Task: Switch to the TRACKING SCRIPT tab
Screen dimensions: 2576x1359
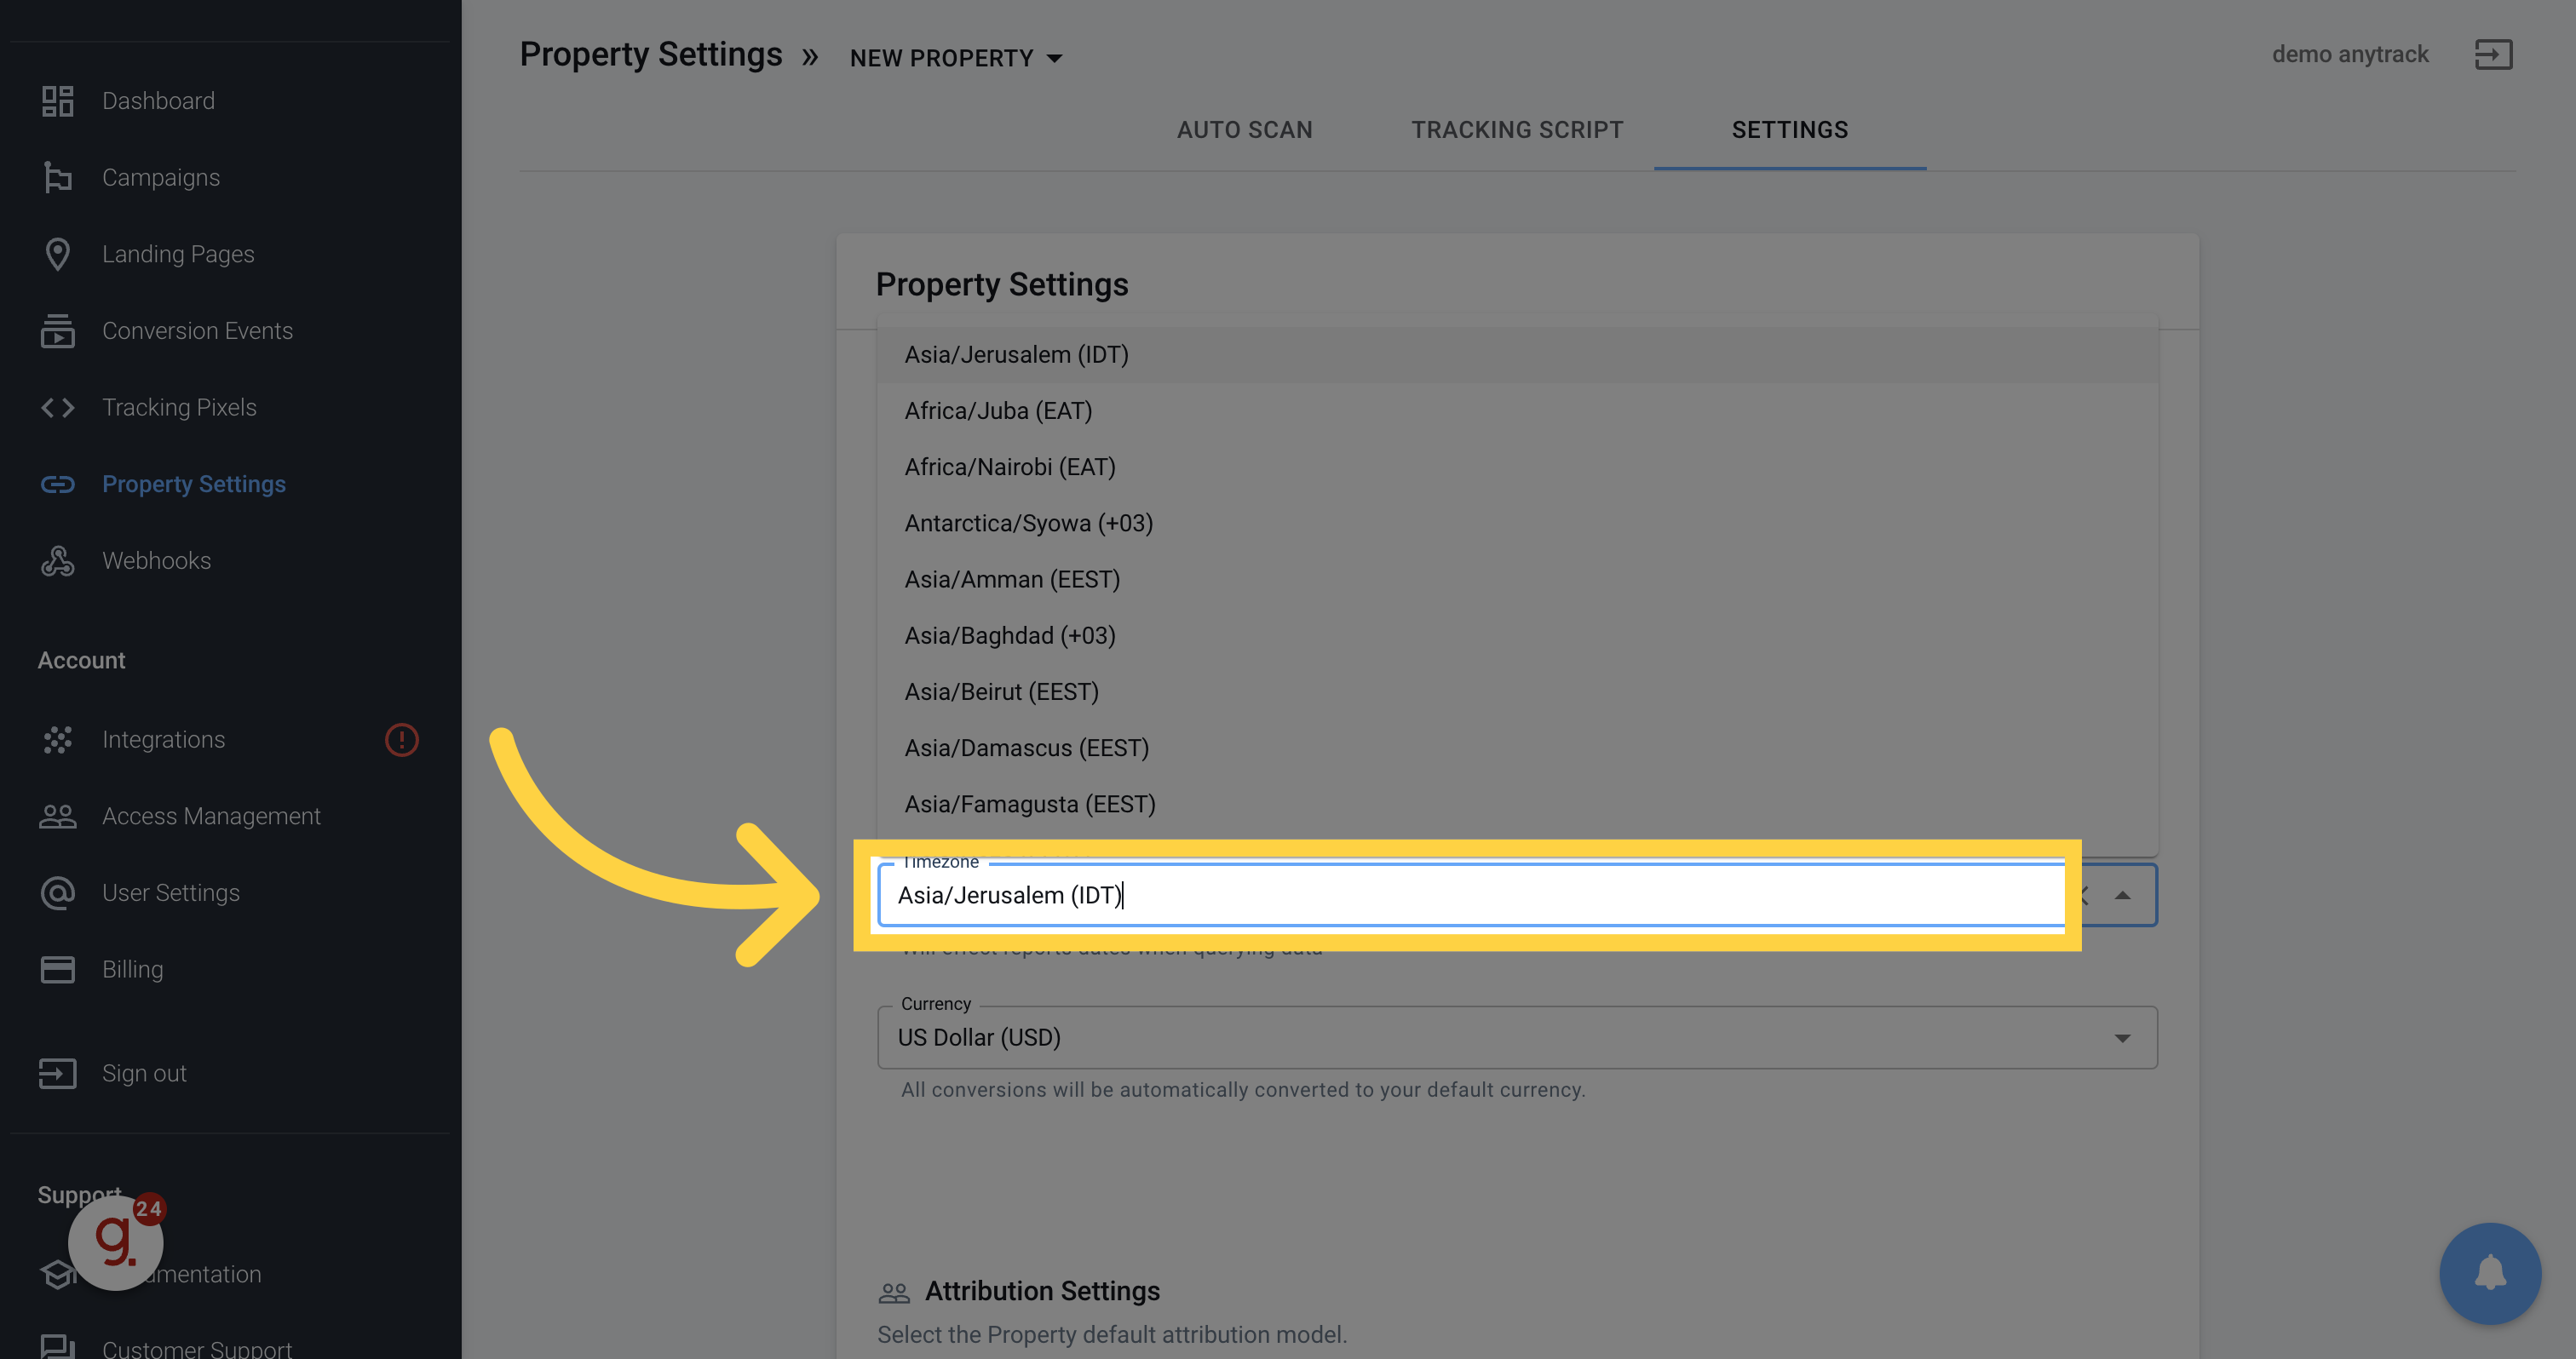Action: point(1516,129)
